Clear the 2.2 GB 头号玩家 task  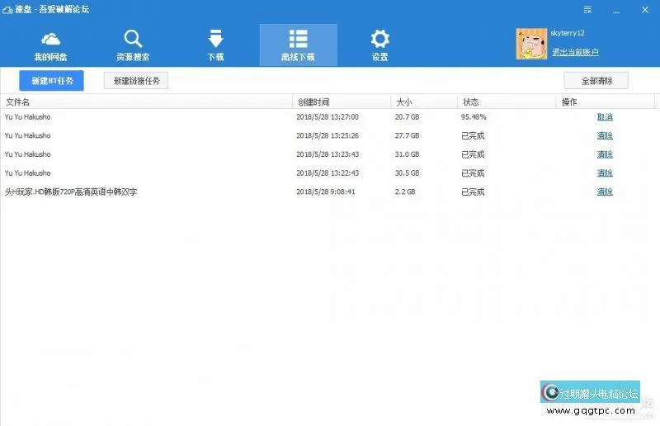click(x=605, y=192)
